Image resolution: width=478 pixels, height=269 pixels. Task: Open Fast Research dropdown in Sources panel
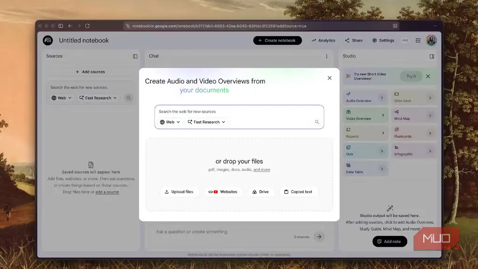point(98,98)
